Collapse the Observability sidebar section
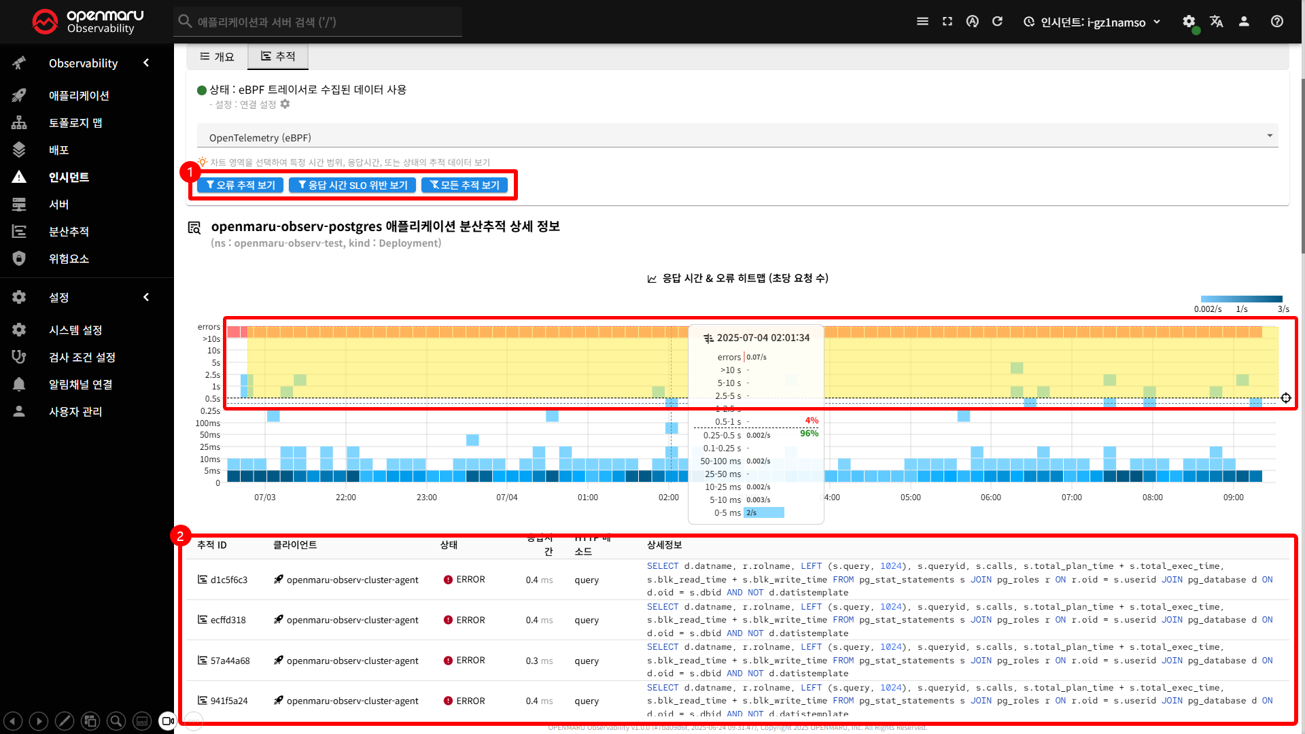Image resolution: width=1305 pixels, height=734 pixels. pos(146,63)
